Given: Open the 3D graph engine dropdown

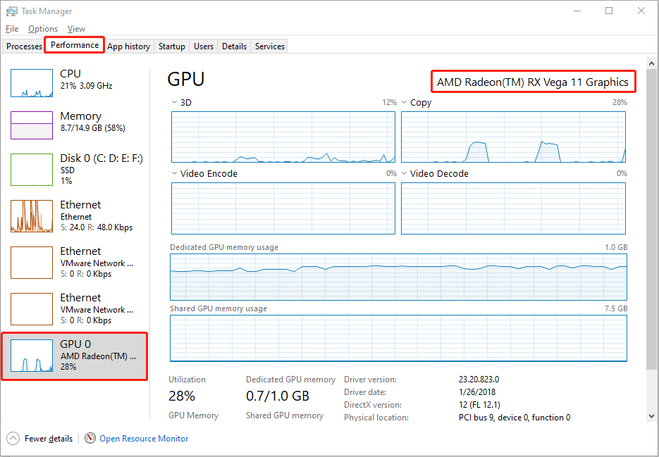Looking at the screenshot, I should [174, 103].
